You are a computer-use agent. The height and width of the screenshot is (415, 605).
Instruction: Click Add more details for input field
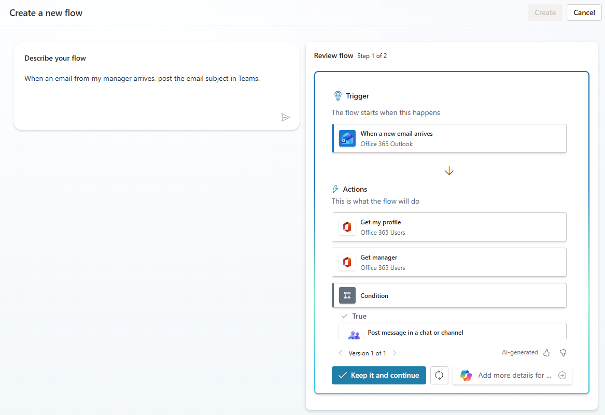[512, 375]
